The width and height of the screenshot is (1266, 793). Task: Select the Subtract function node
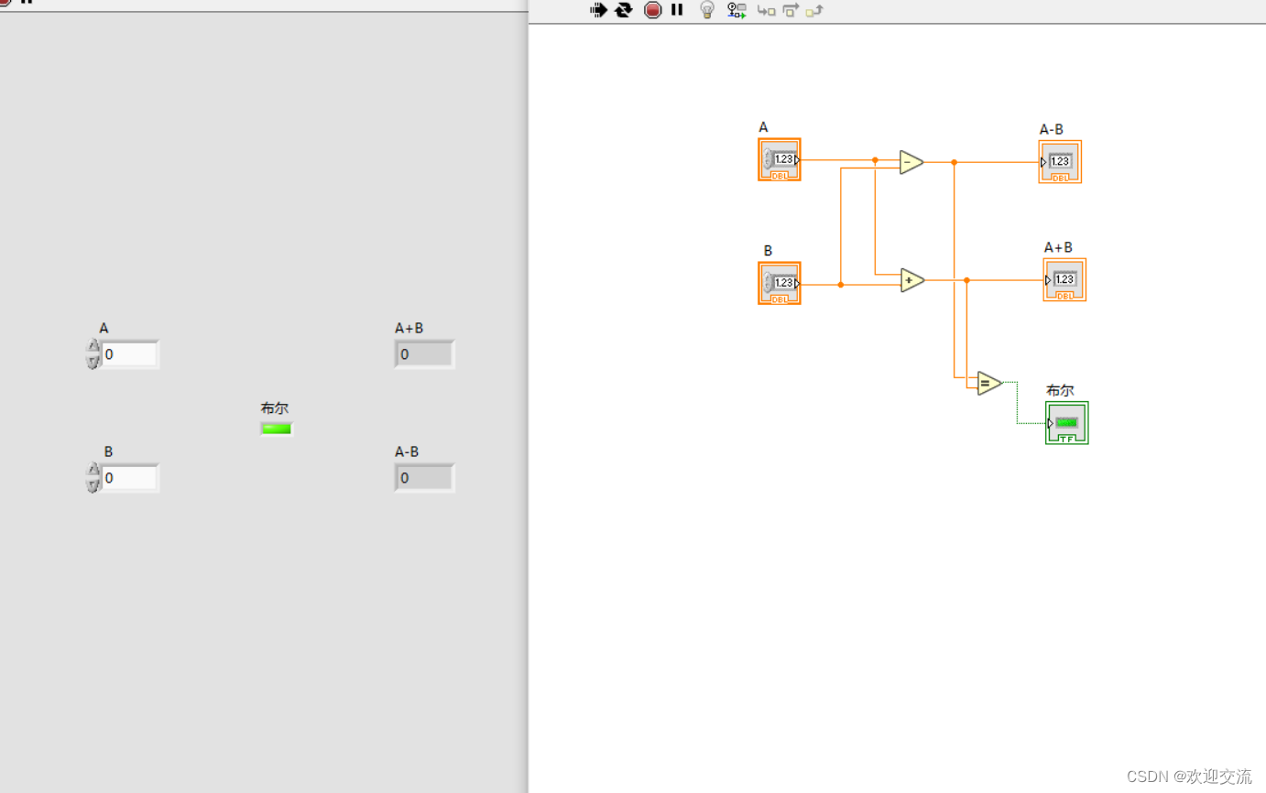(911, 162)
